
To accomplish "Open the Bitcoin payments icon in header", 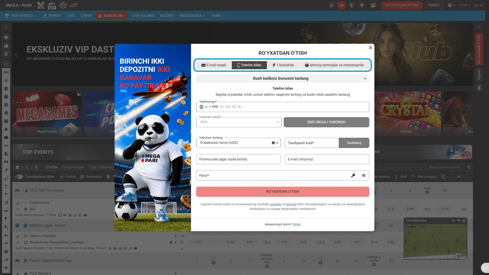I will (331, 5).
